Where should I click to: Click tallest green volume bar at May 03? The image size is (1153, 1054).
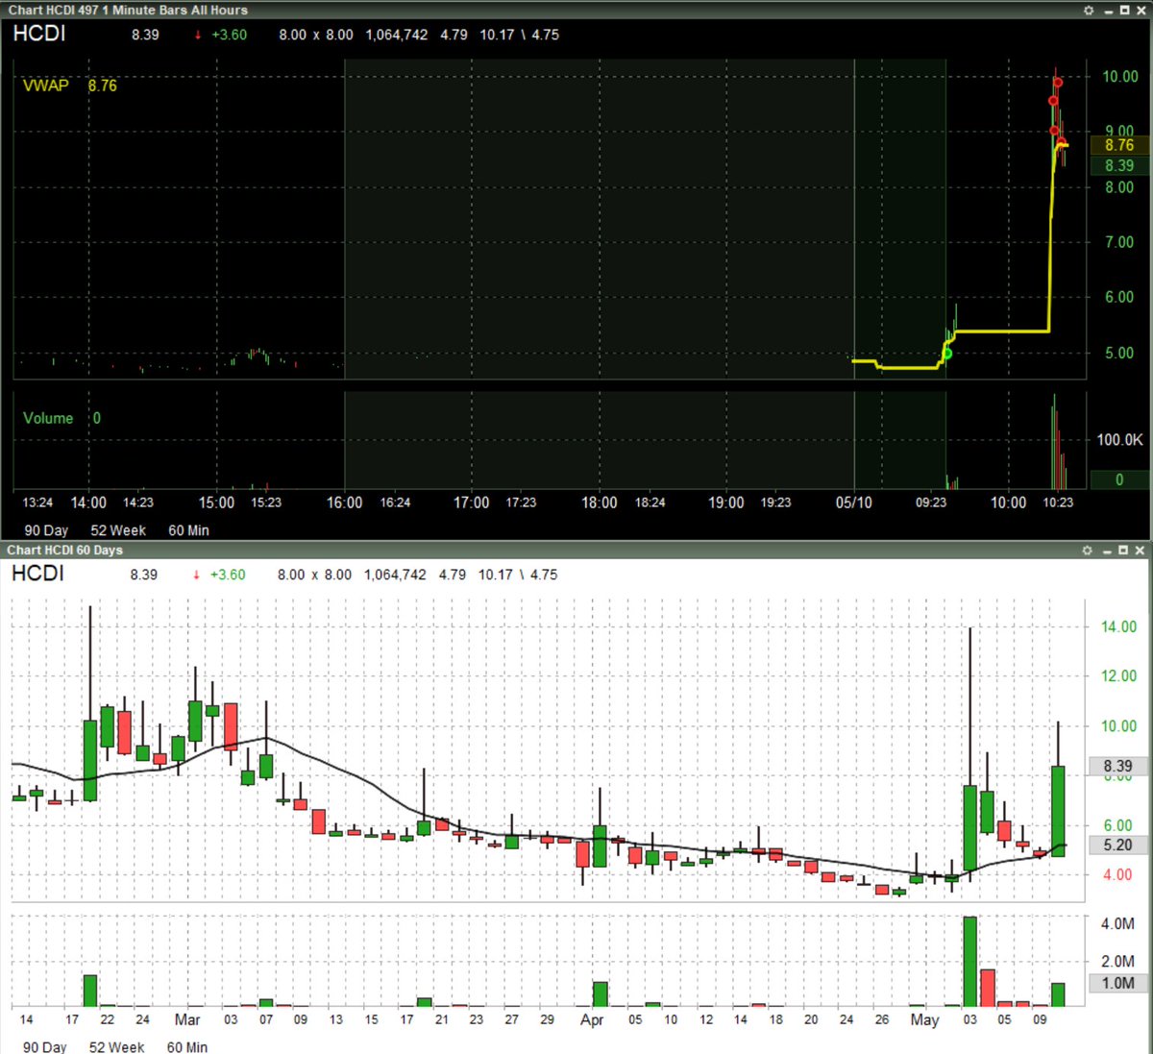pos(969,962)
